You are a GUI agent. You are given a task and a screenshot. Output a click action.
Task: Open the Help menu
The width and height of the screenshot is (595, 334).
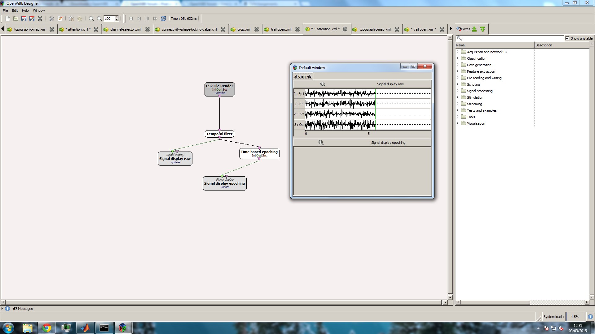tap(25, 11)
